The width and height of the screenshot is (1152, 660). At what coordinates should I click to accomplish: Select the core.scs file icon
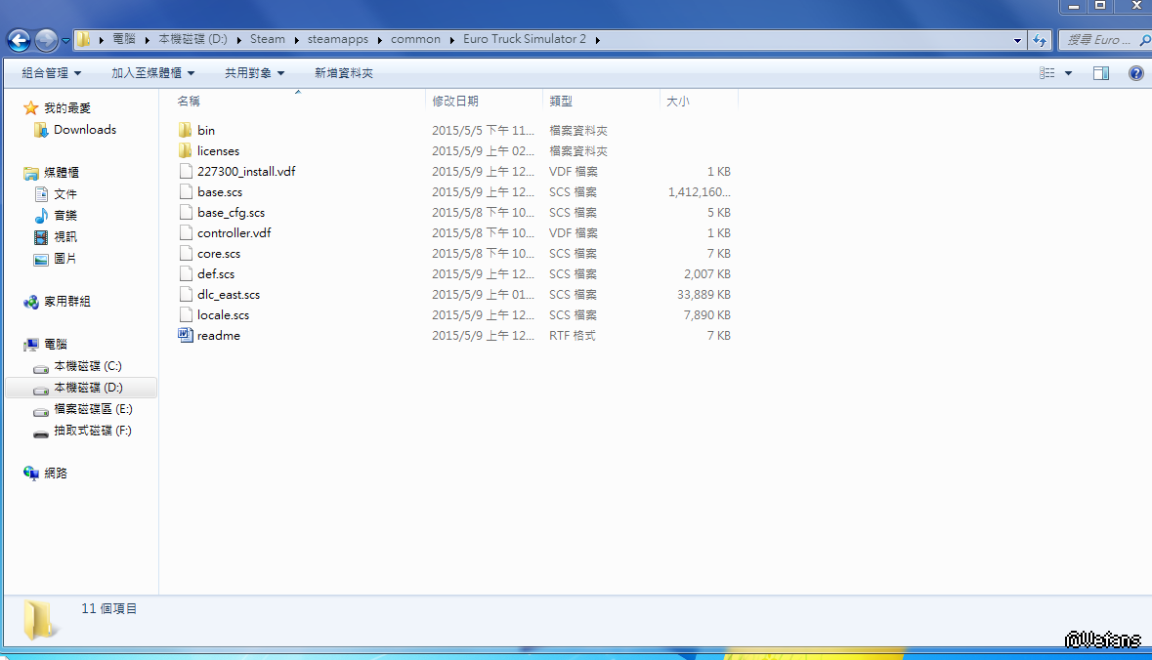point(185,253)
